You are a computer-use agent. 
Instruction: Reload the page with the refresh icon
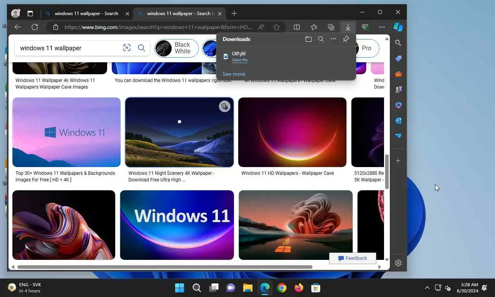click(35, 27)
